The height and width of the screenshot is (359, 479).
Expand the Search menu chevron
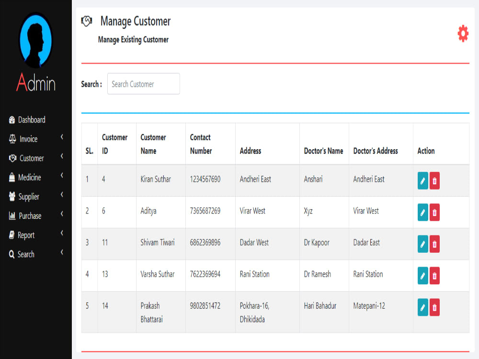pyautogui.click(x=62, y=252)
